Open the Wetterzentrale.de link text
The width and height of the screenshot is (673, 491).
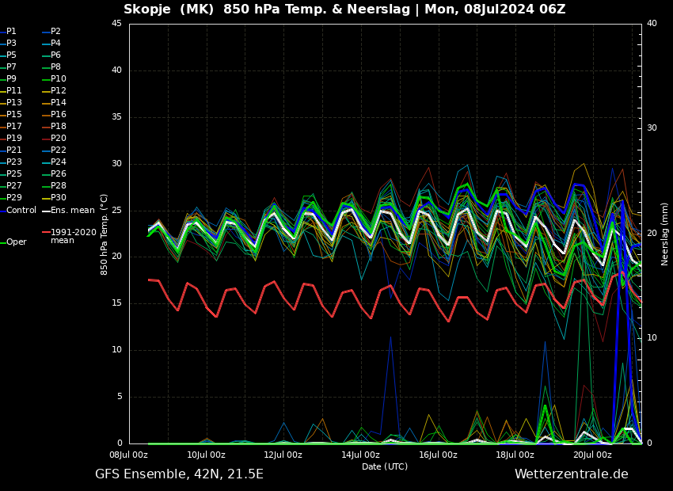(x=571, y=474)
